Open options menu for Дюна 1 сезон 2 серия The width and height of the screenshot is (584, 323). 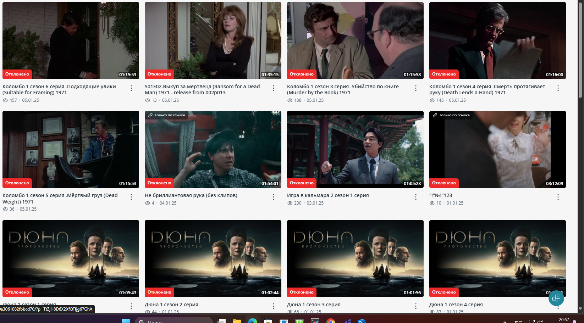click(274, 306)
